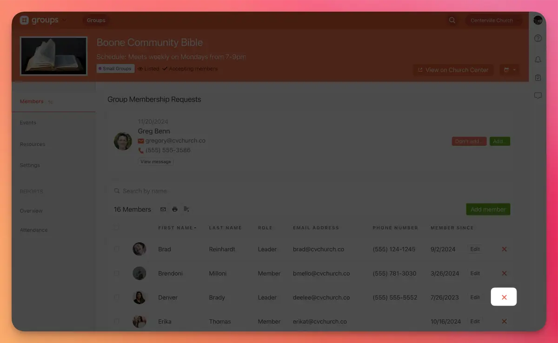Click the Small Groups tag
This screenshot has height=343, width=558.
(x=116, y=69)
